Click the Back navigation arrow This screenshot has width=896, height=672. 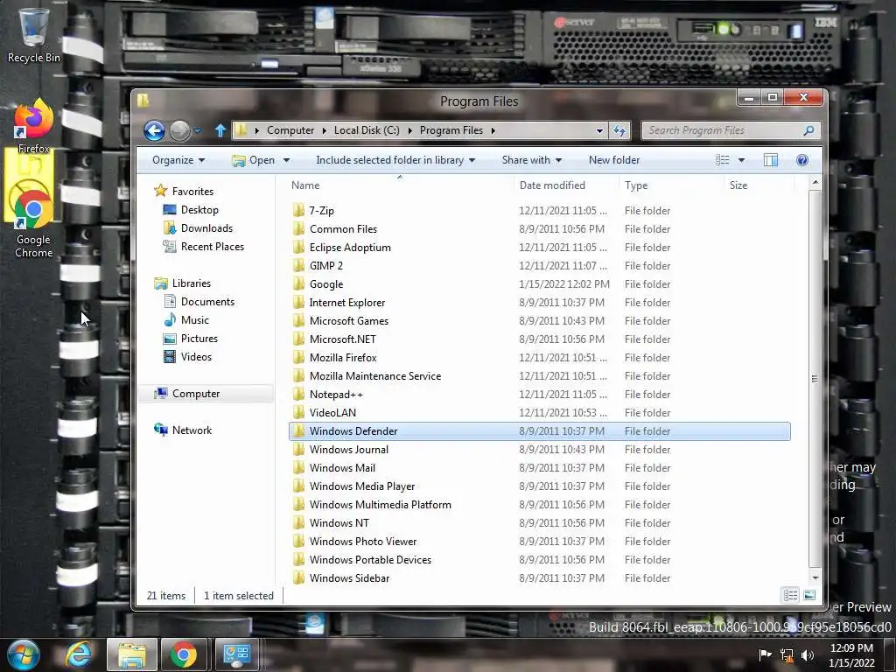(154, 131)
